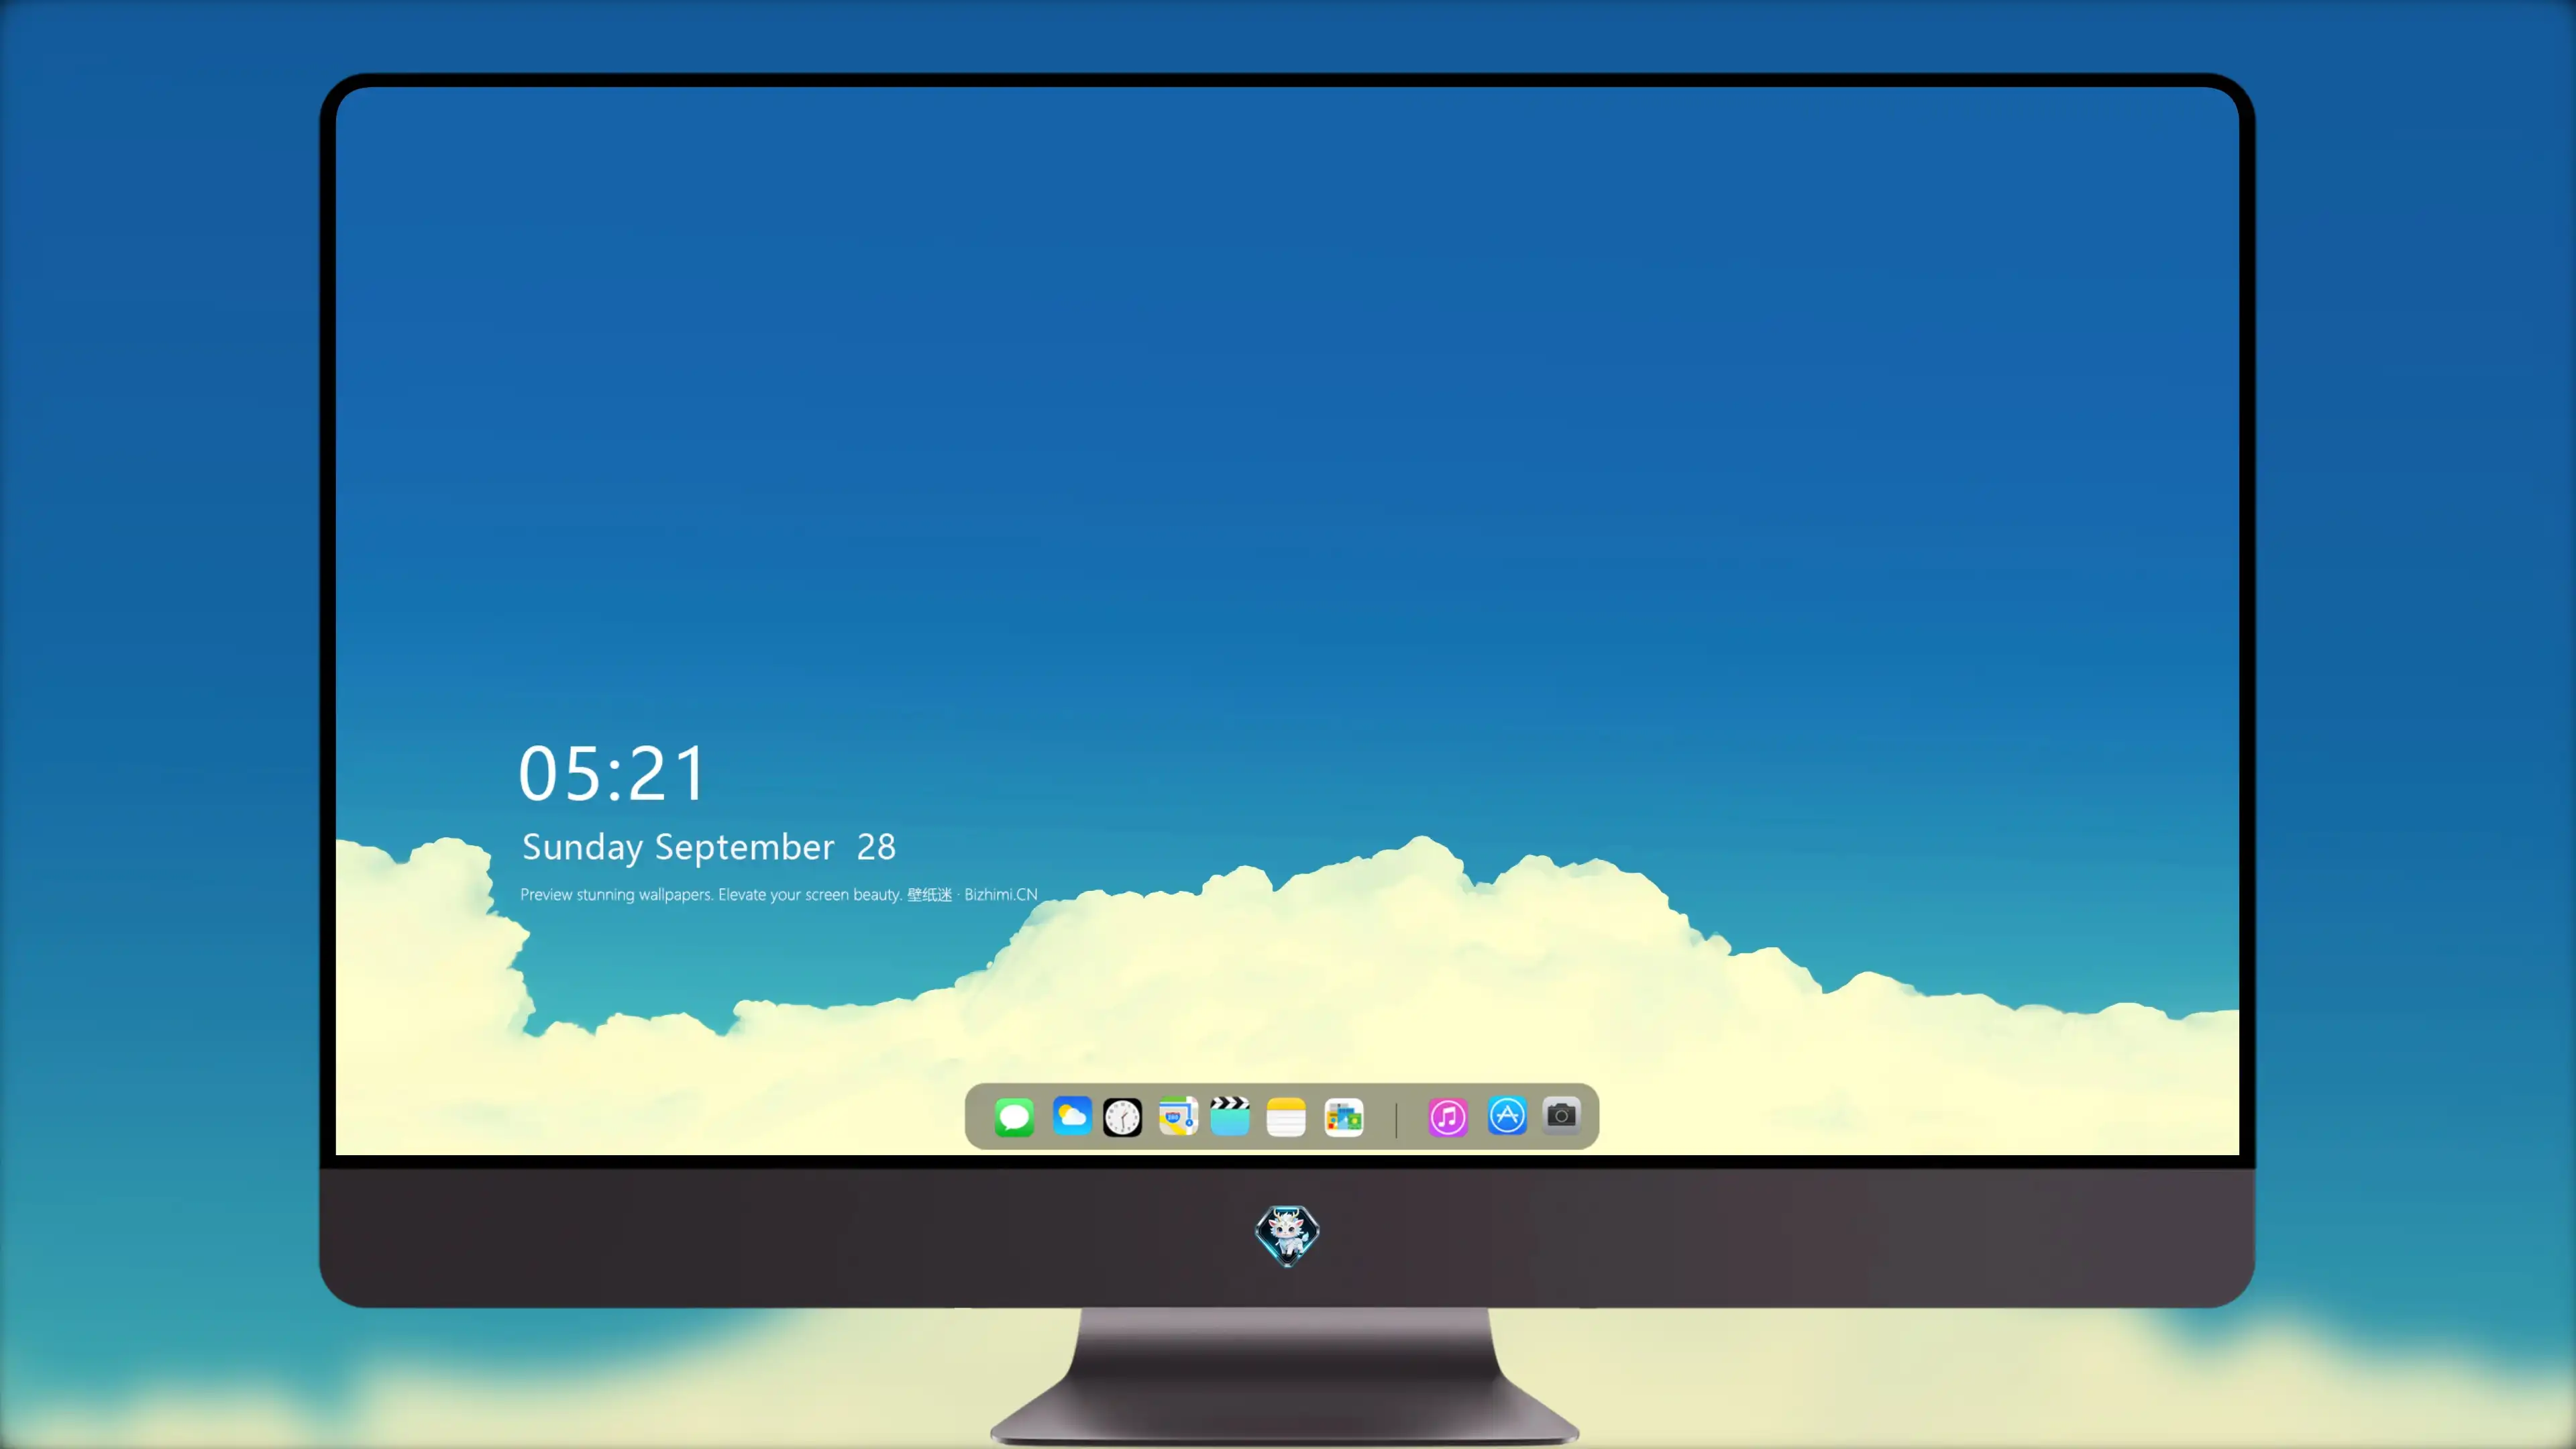Launch the iTunes Store music icon
This screenshot has height=1449, width=2576.
pos(1448,1117)
